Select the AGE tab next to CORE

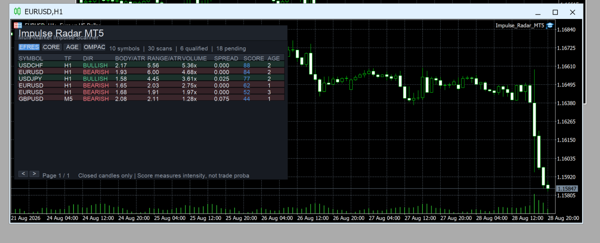pos(72,47)
